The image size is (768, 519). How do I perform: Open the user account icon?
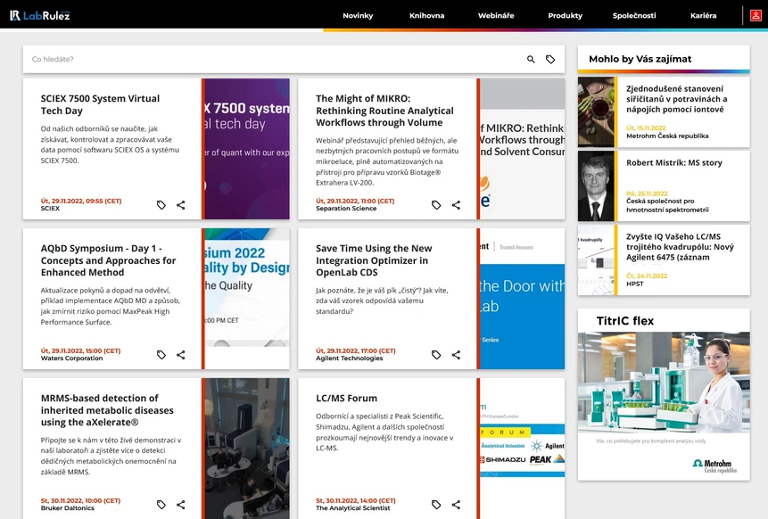[x=756, y=16]
